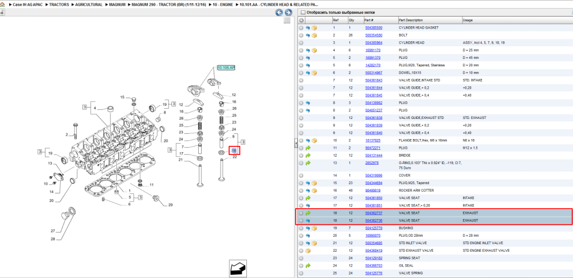Open part number link 504385964
The height and width of the screenshot is (278, 573).
374,43
